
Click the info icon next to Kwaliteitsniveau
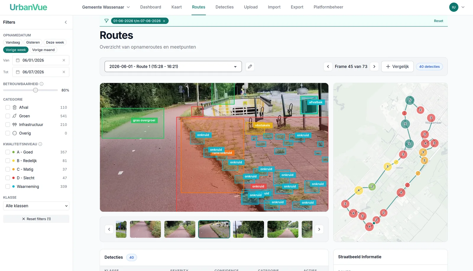point(40,144)
